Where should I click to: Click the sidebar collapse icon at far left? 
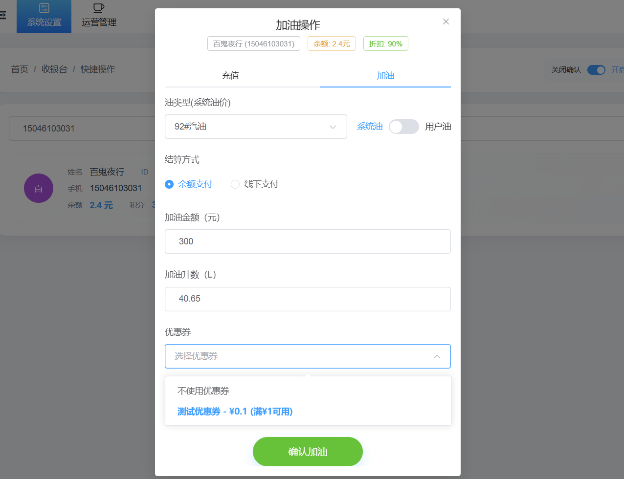(x=3, y=15)
